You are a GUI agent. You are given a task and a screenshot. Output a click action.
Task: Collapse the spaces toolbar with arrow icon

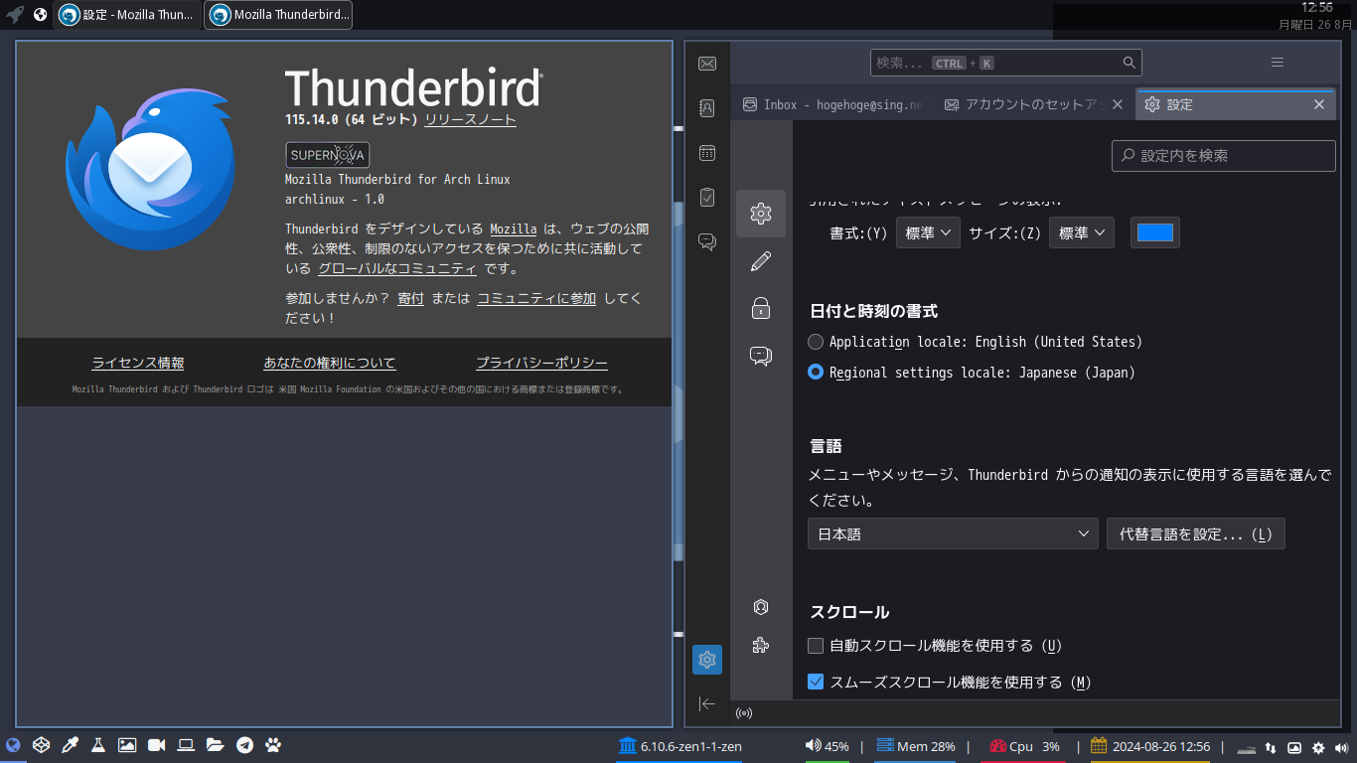click(x=707, y=703)
